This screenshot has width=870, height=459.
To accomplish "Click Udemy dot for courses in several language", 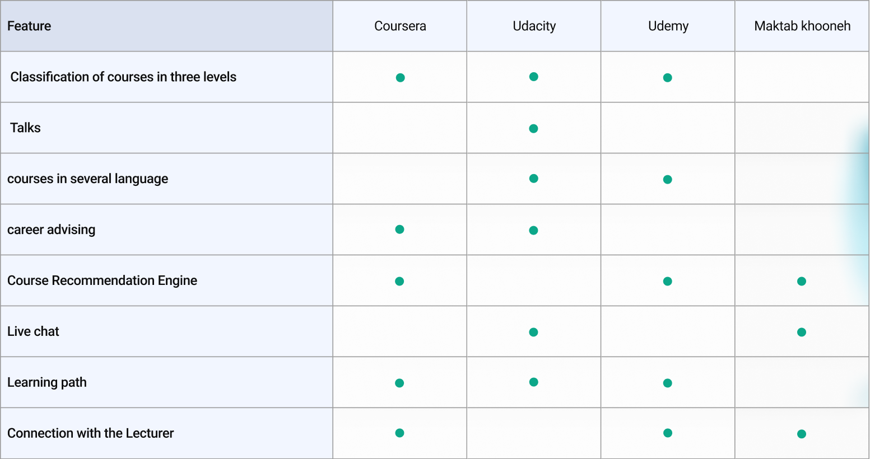I will (x=667, y=180).
